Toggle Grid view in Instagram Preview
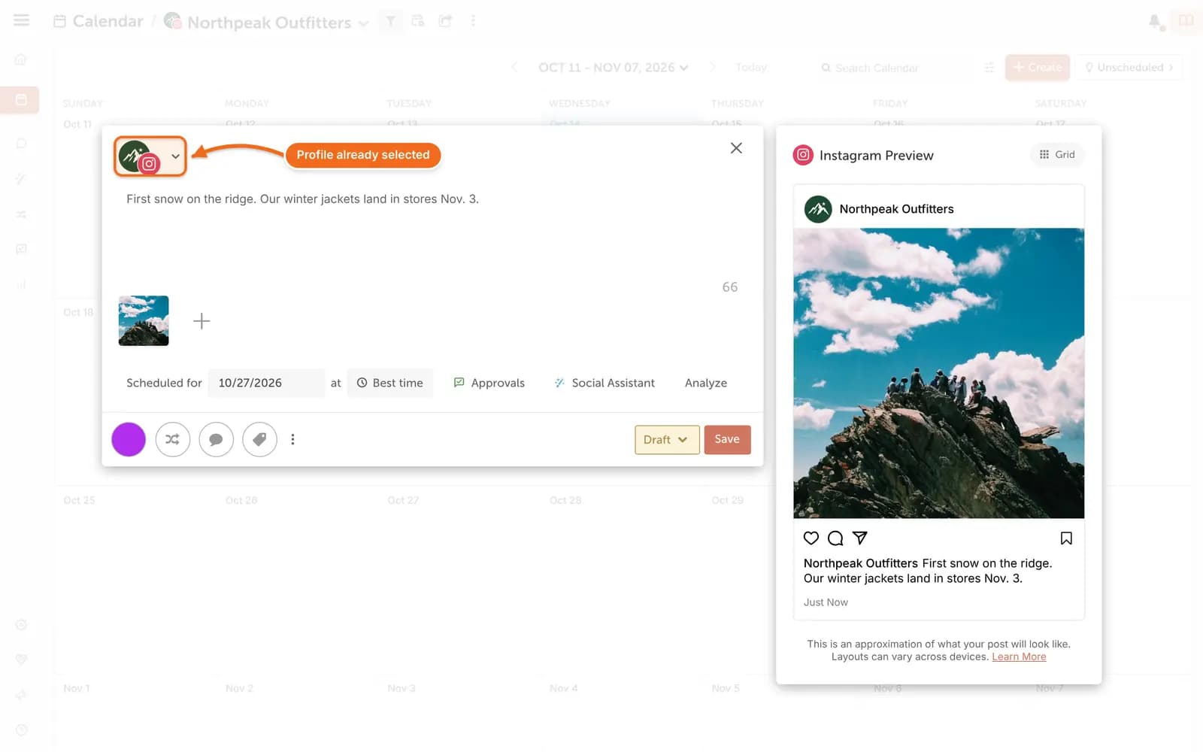The width and height of the screenshot is (1203, 752). tap(1057, 154)
